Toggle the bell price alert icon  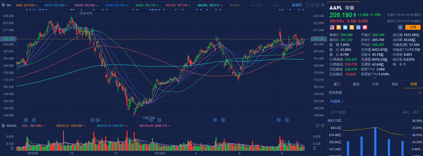click(x=400, y=27)
